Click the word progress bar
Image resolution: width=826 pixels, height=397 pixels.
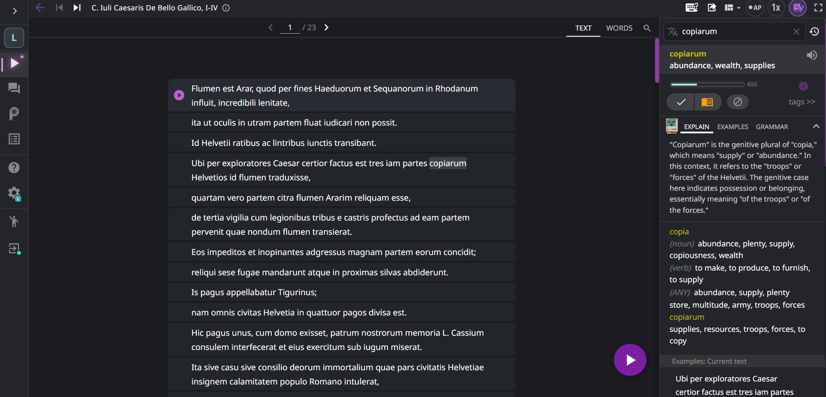[x=707, y=85]
